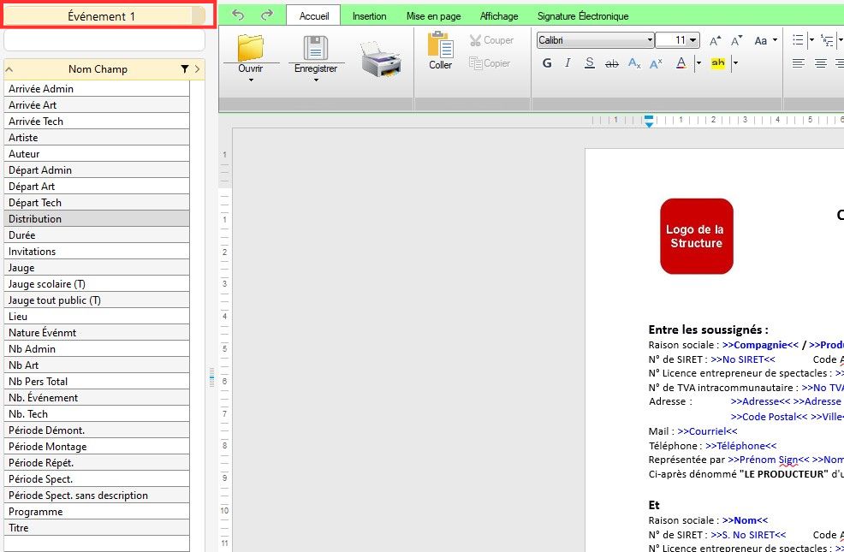
Task: Click the printer icon
Action: pyautogui.click(x=380, y=60)
